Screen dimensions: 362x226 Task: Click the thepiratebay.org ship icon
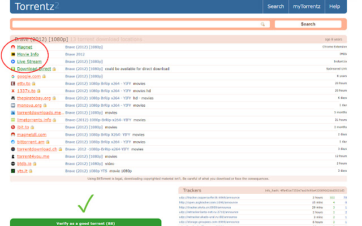pyautogui.click(x=13, y=98)
